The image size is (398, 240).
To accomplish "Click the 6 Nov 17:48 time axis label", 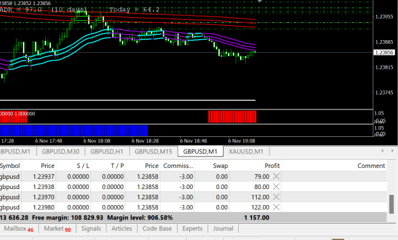I will (x=48, y=141).
